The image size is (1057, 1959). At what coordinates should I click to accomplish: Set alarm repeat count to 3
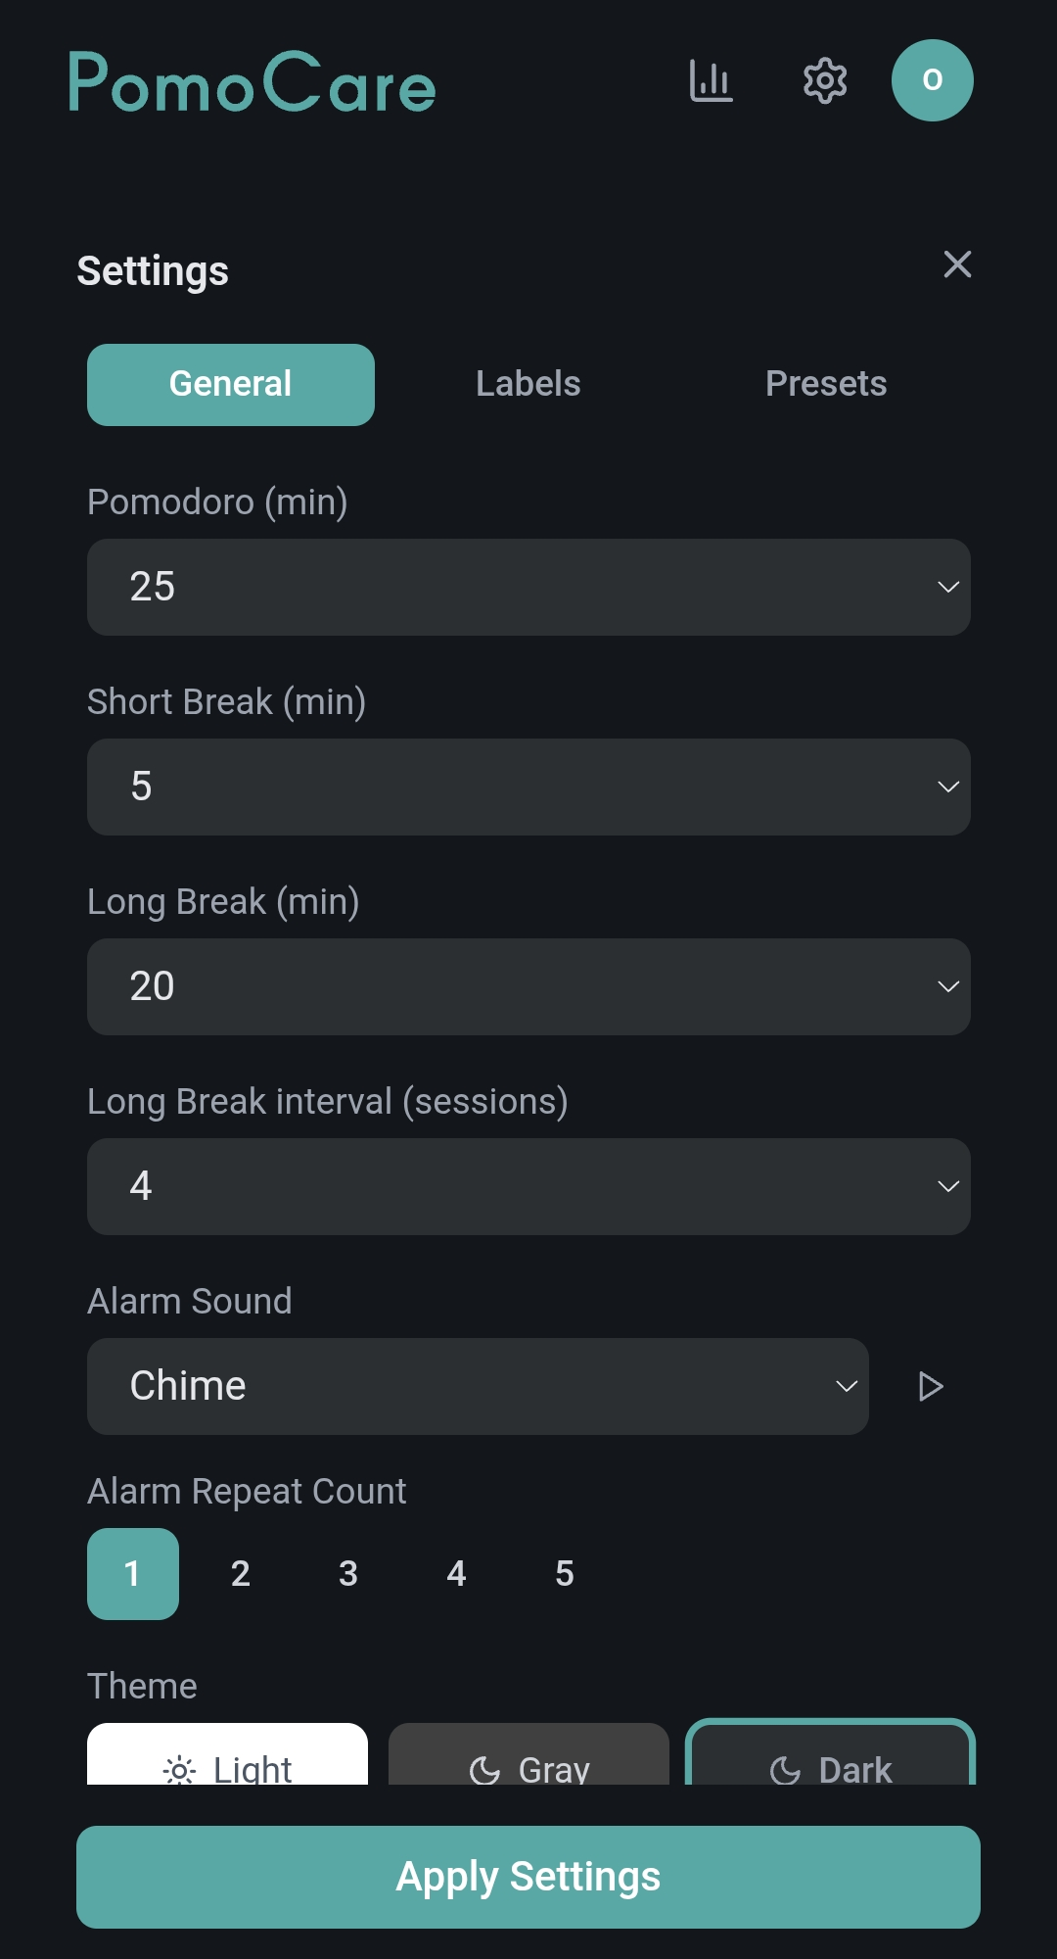[x=348, y=1573]
